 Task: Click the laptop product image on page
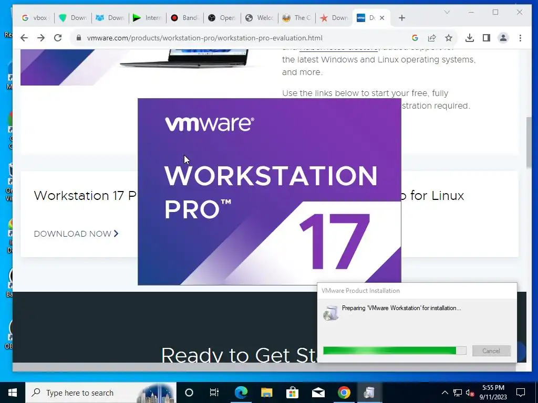[184, 58]
